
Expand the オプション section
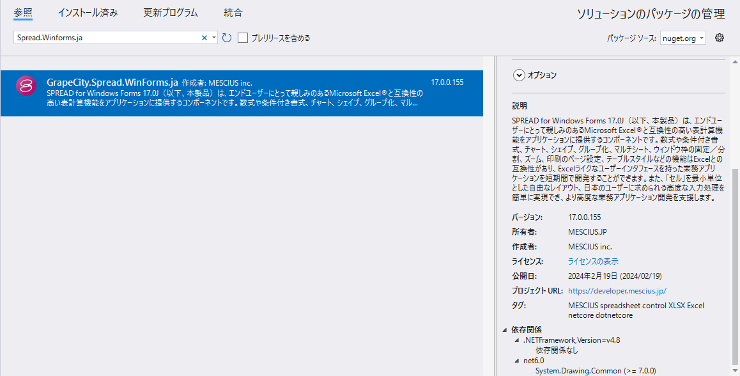[519, 75]
